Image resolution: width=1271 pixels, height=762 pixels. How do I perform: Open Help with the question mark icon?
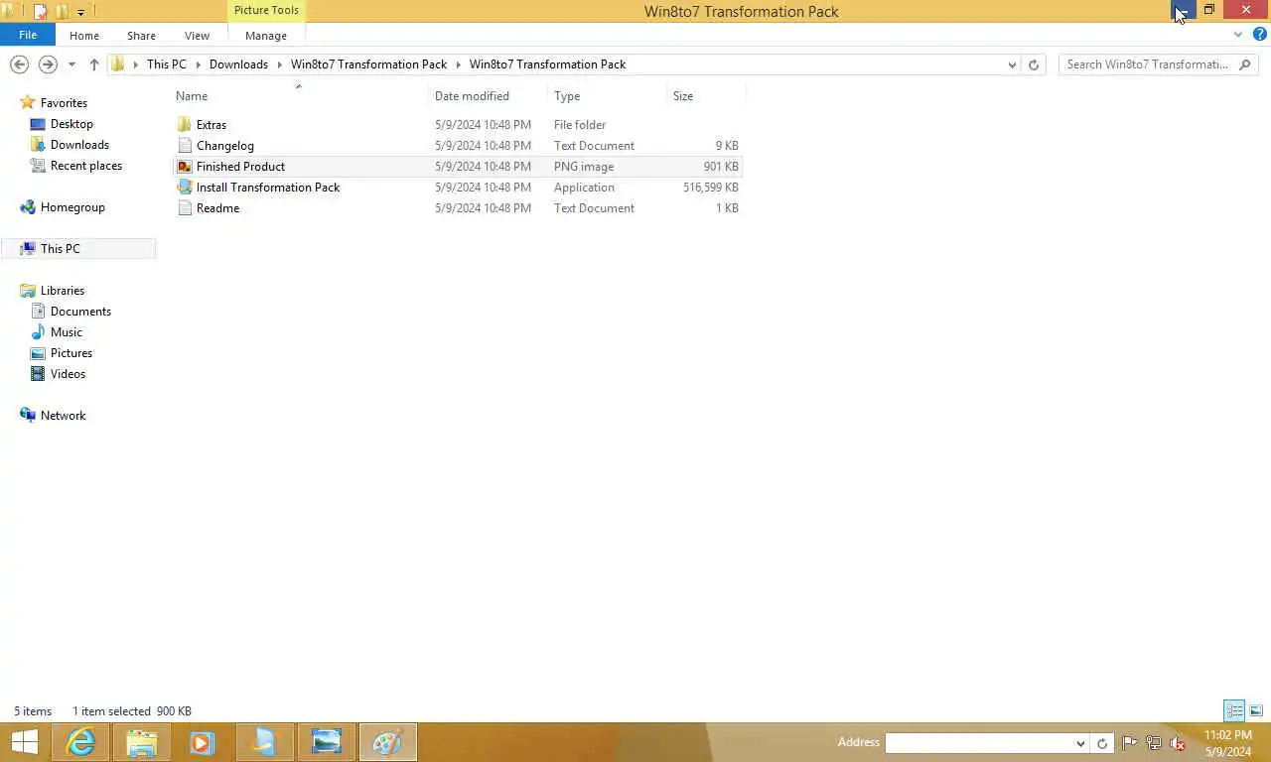pos(1259,35)
